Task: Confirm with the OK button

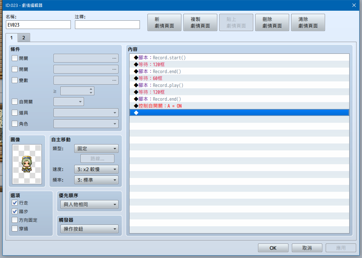Action: [273, 248]
